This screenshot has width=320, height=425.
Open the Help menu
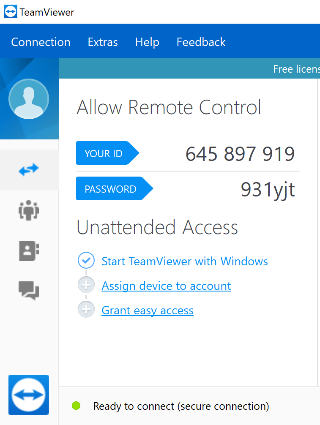pos(147,42)
